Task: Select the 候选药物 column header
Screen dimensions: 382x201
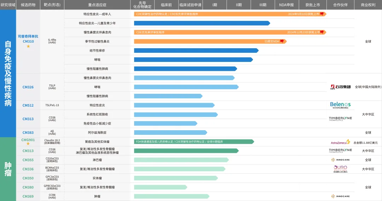Action: [x=28, y=5]
